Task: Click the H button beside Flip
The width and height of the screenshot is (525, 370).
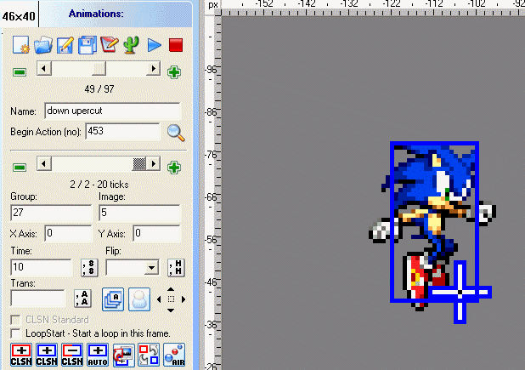Action: click(176, 267)
